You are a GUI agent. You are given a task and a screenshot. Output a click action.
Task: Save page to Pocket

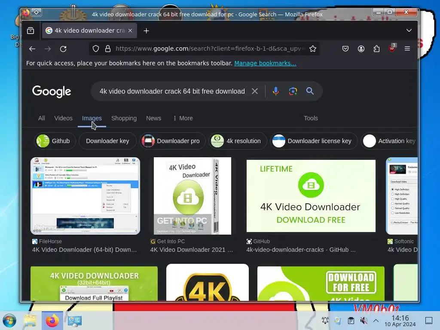point(345,49)
